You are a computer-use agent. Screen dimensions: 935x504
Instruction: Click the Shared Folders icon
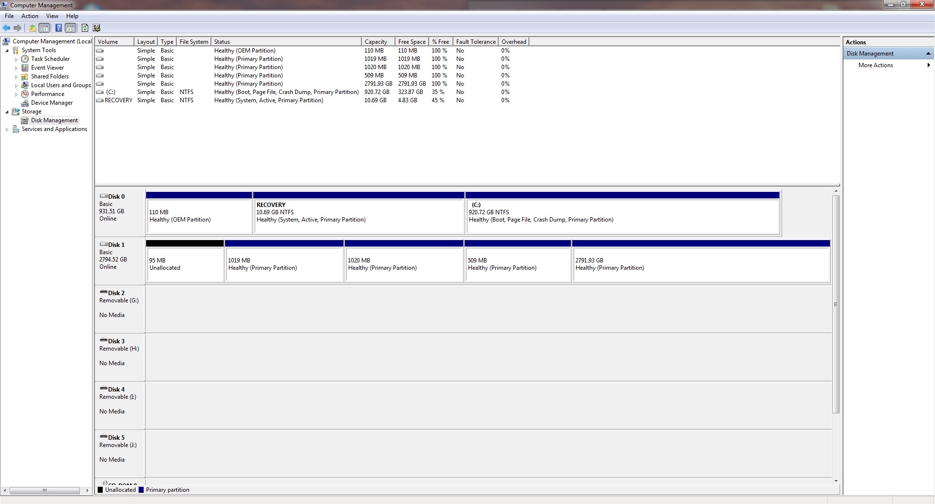point(25,76)
